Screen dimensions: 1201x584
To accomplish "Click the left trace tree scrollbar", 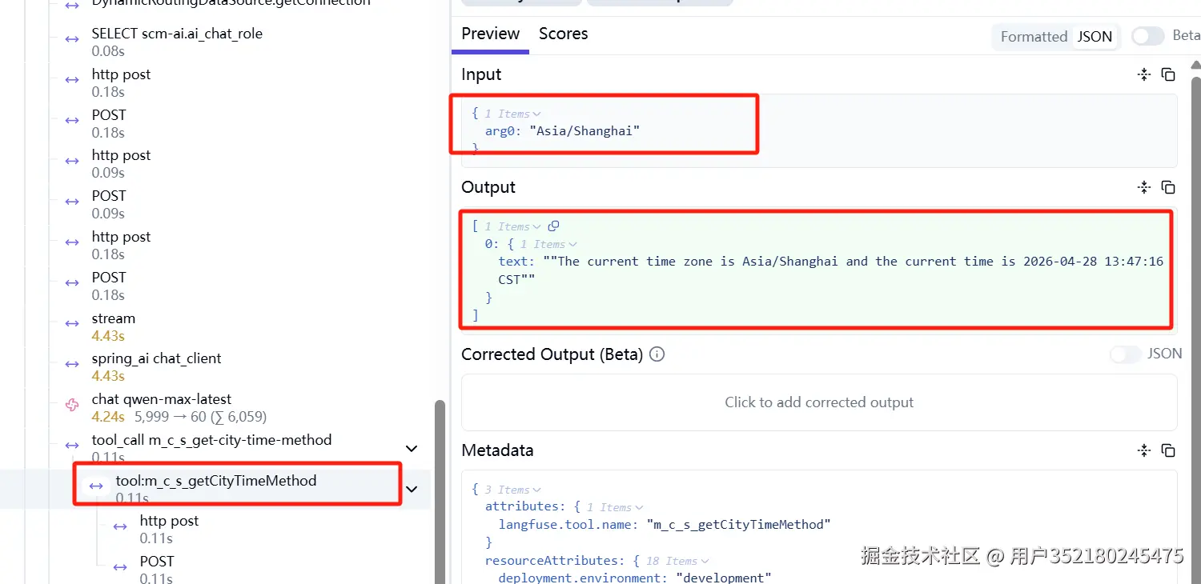I will pos(440,492).
